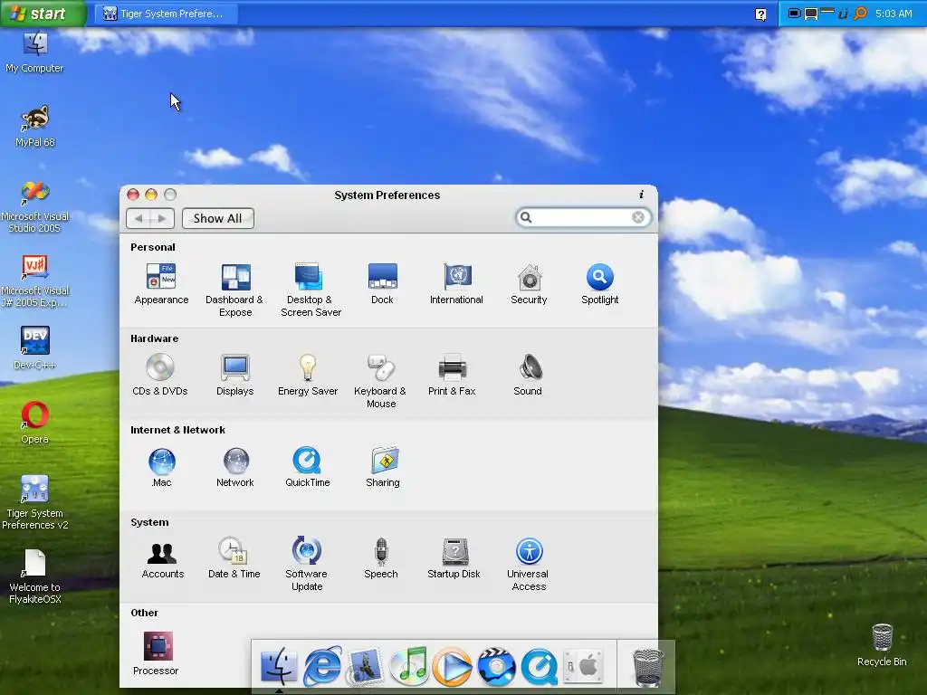927x695 pixels.
Task: Open the Network preference pane
Action: pyautogui.click(x=235, y=467)
